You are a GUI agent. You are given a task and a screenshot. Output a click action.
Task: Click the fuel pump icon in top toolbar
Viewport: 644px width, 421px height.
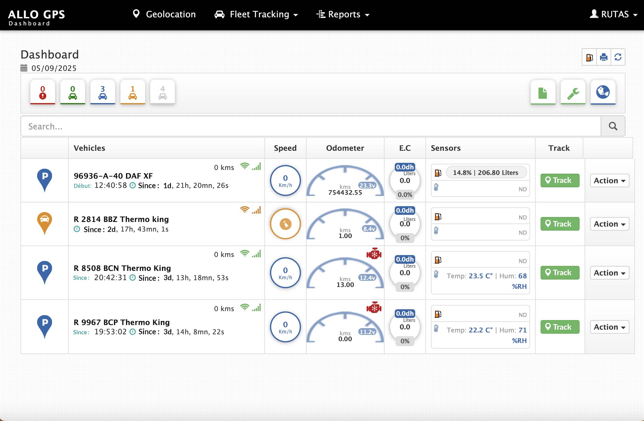coord(589,57)
